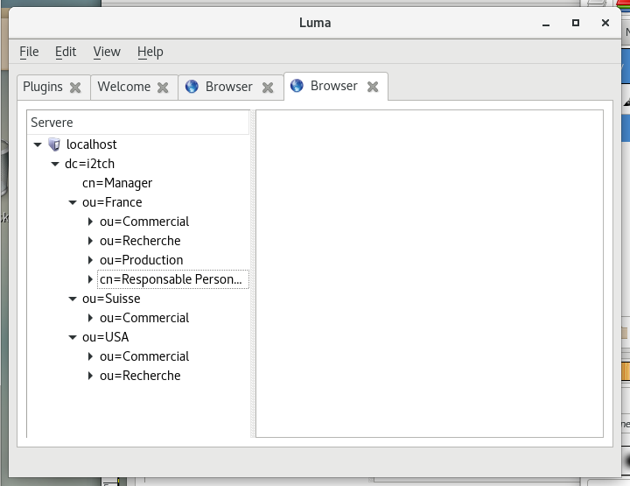
Task: Close the Welcome tab with its X icon
Action: (163, 88)
